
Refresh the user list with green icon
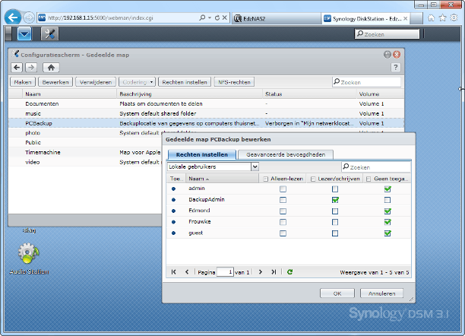(289, 272)
